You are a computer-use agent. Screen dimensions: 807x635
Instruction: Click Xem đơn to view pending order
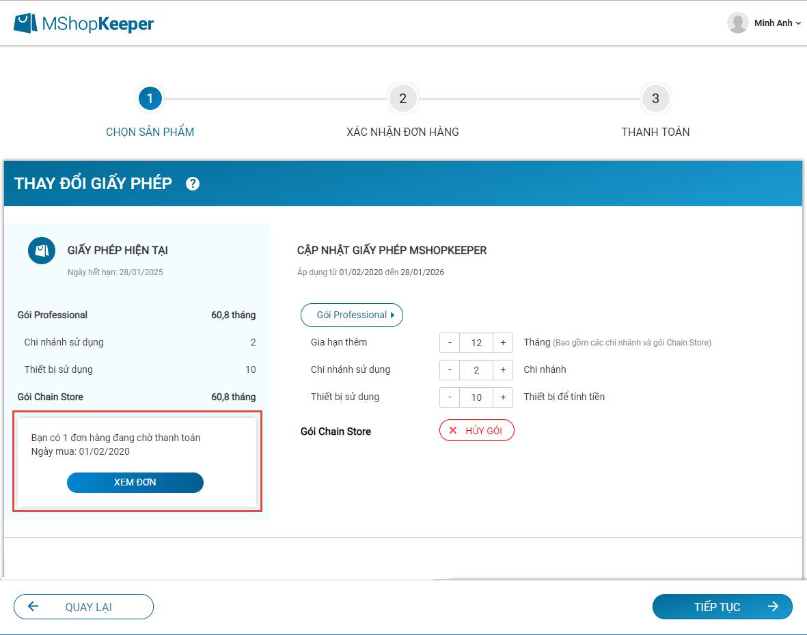135,482
